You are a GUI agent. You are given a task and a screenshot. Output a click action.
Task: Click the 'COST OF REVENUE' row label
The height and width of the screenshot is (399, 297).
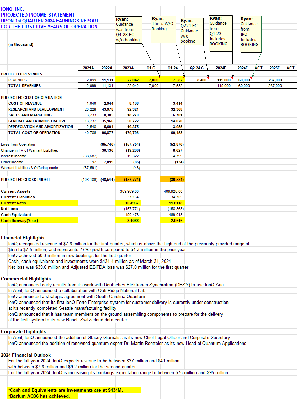[x=25, y=103]
